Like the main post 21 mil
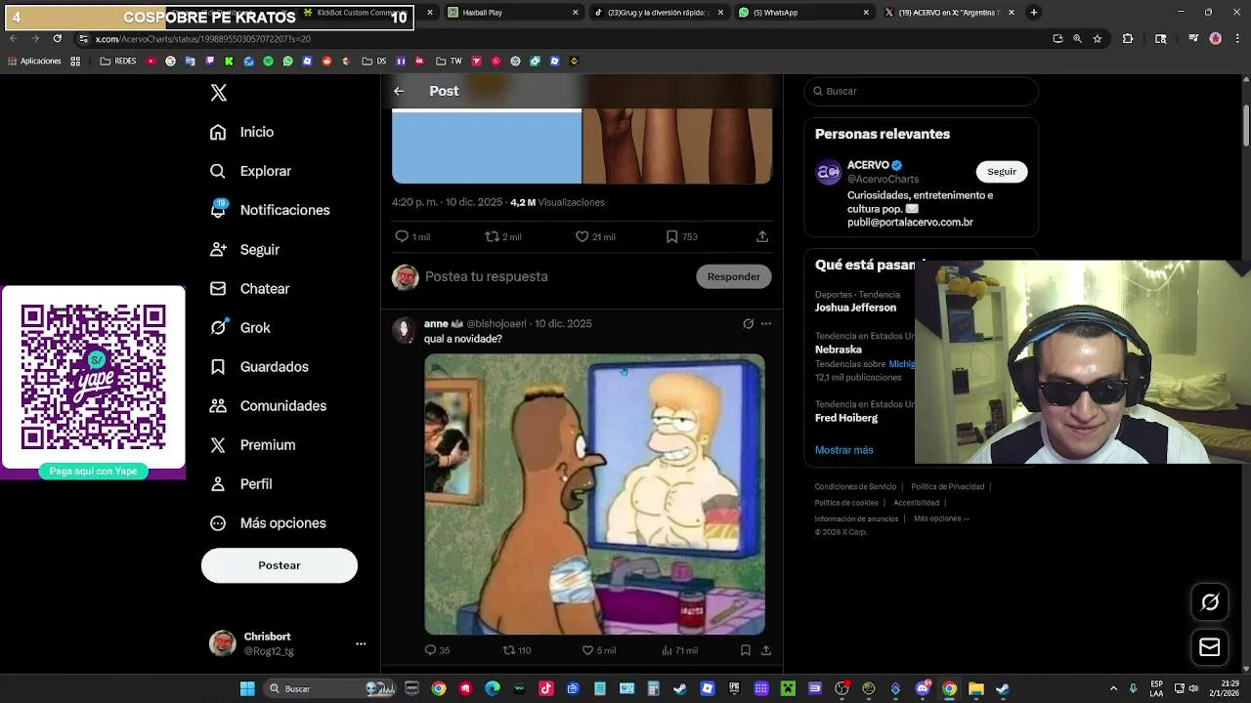The height and width of the screenshot is (703, 1251). [595, 236]
